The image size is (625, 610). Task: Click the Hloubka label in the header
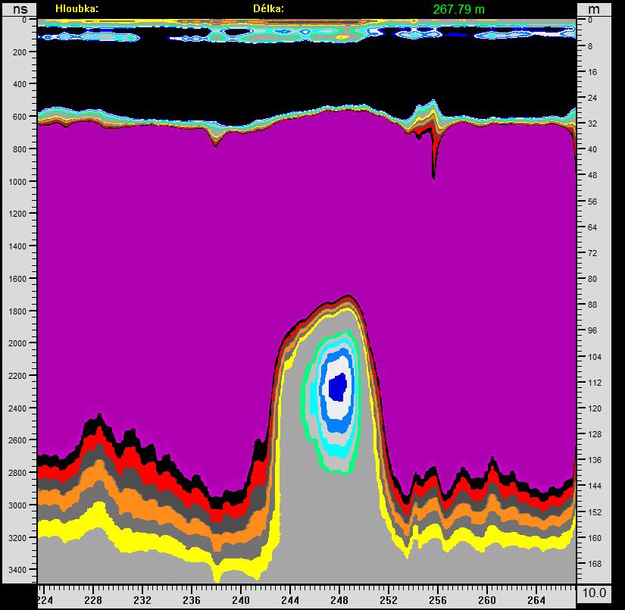tap(77, 9)
